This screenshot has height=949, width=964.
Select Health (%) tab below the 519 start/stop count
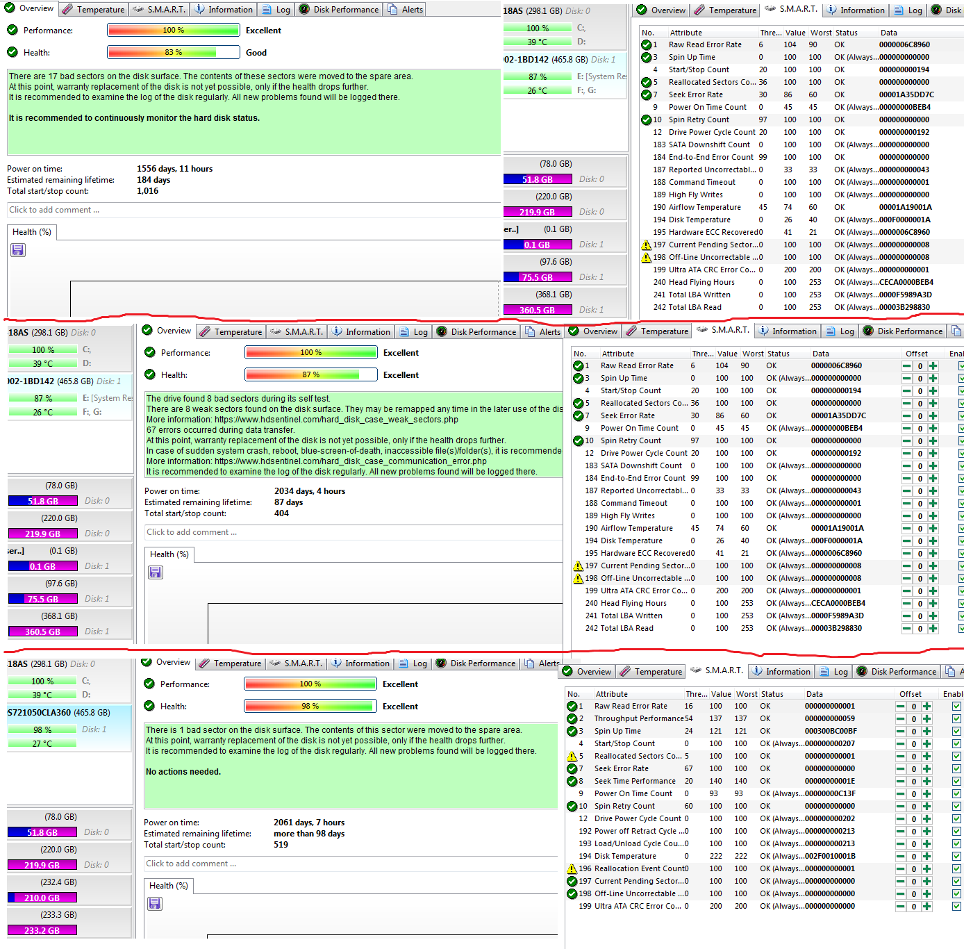click(x=169, y=886)
